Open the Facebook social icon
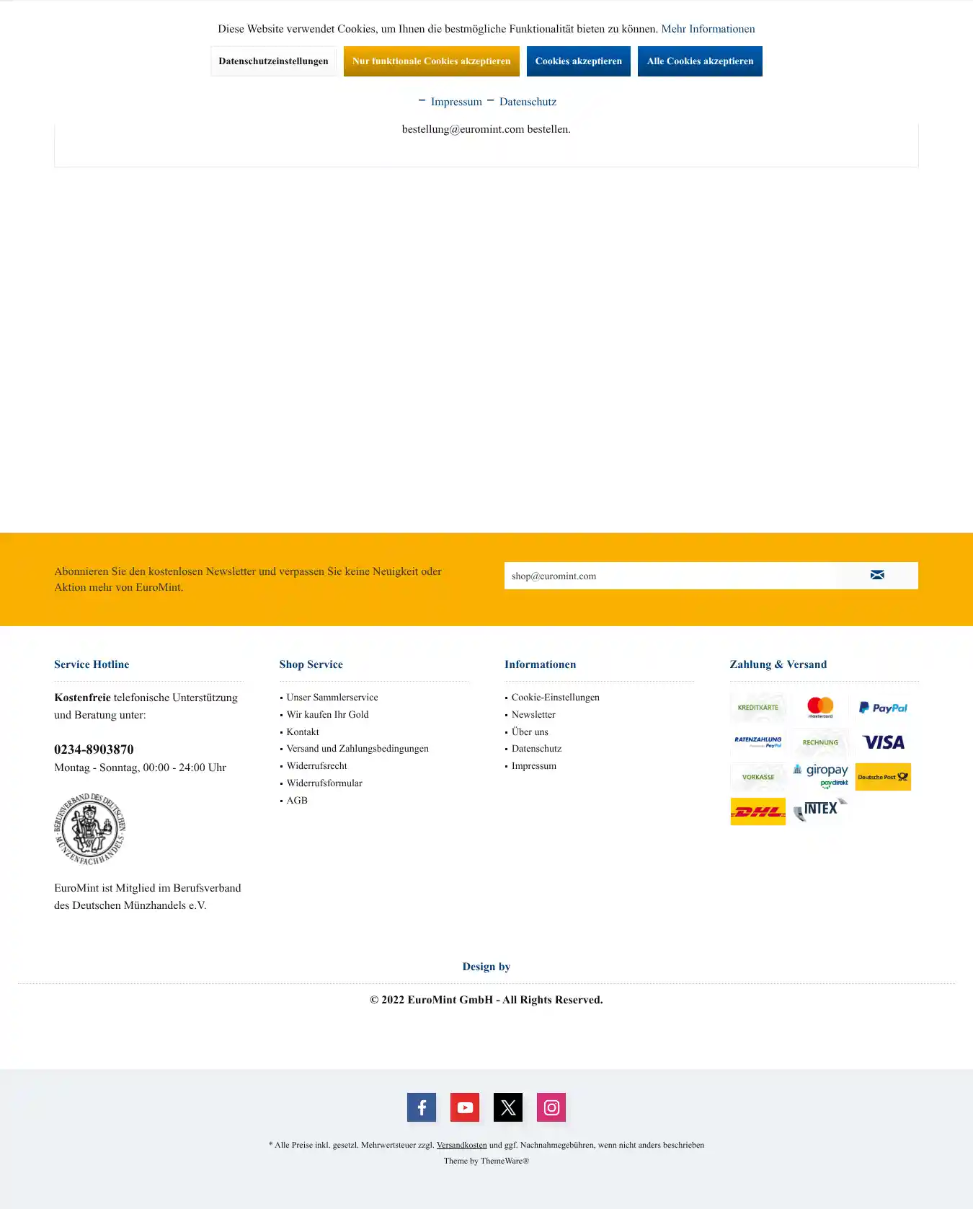 [422, 1107]
